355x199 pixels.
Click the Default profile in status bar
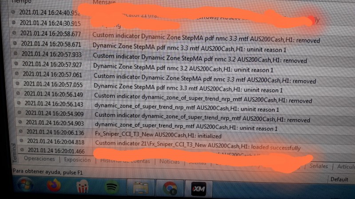coord(339,180)
